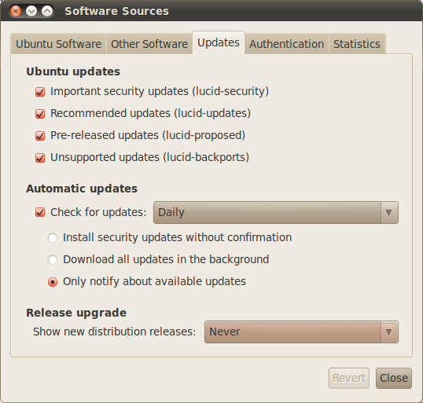This screenshot has width=423, height=403.
Task: Click the Revert button
Action: point(349,378)
